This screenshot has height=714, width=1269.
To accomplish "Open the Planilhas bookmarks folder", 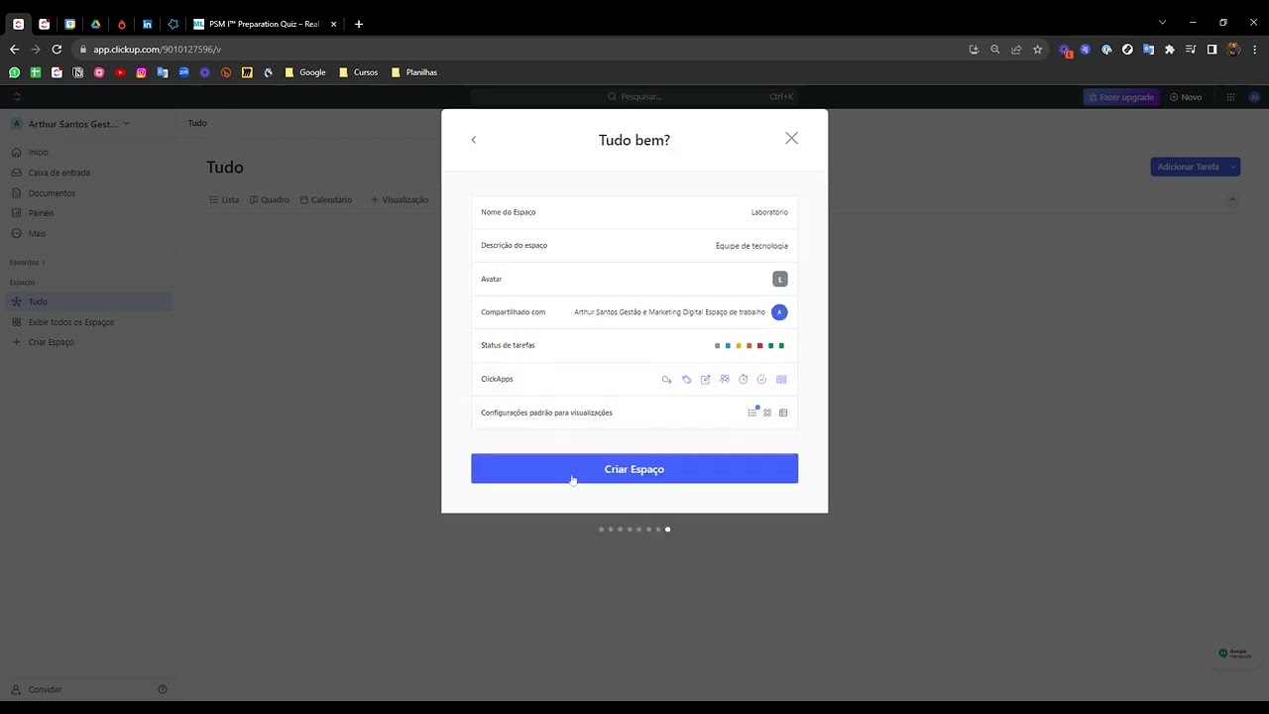I will tap(414, 72).
